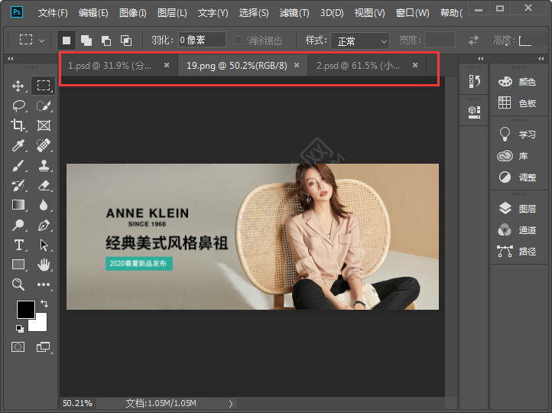The height and width of the screenshot is (413, 552).
Task: Choose New selection mode
Action: click(x=67, y=40)
